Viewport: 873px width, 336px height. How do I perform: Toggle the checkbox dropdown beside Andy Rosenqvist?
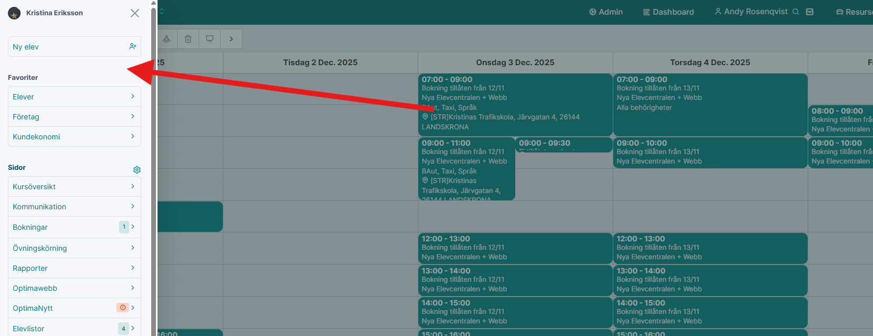tap(810, 12)
